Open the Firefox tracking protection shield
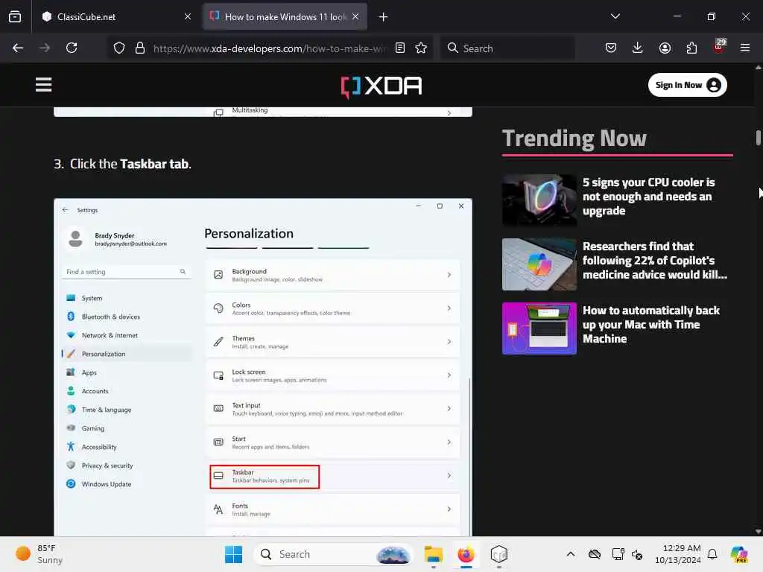 (x=119, y=48)
